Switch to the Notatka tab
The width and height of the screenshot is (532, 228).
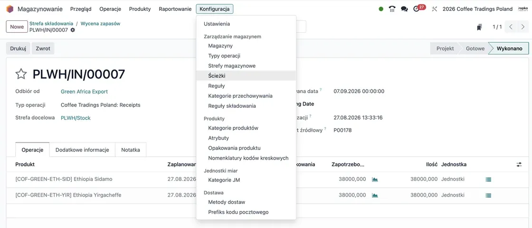click(131, 150)
